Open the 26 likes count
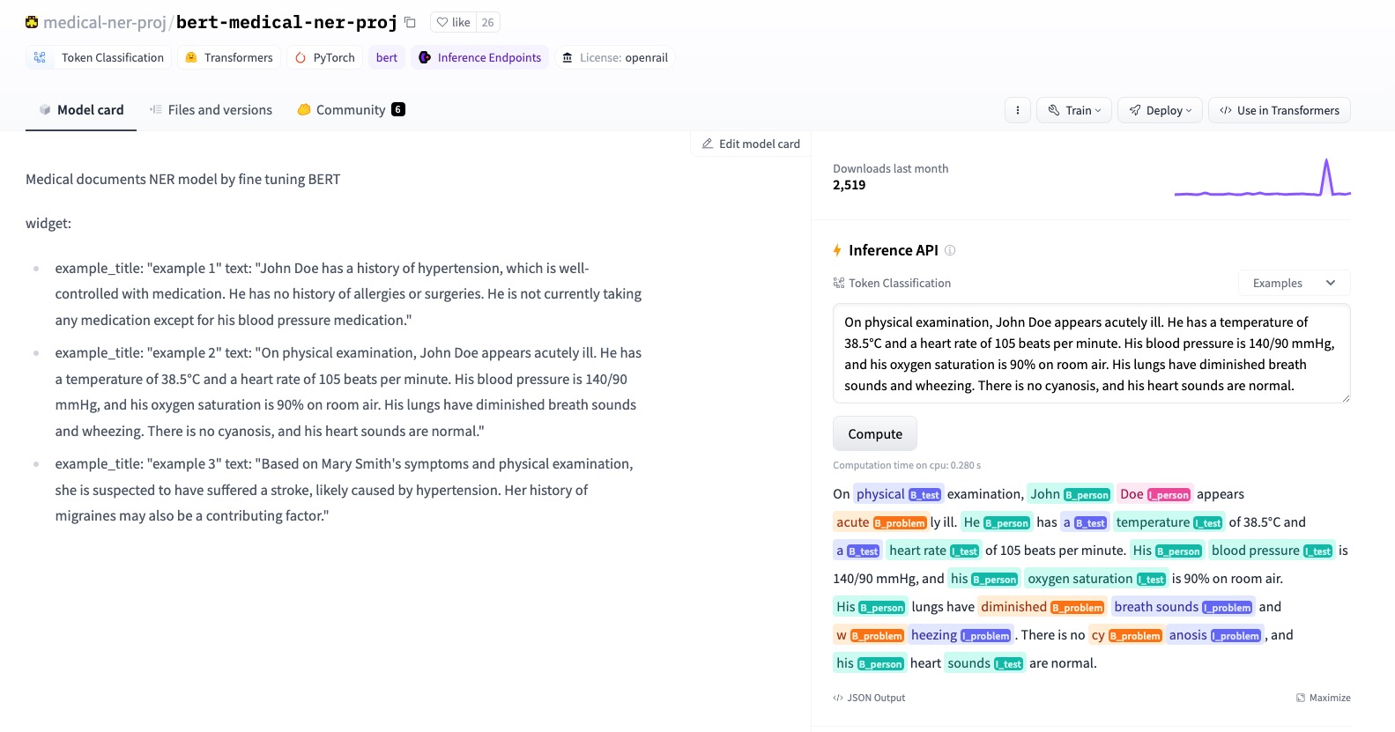1395x732 pixels. coord(487,22)
